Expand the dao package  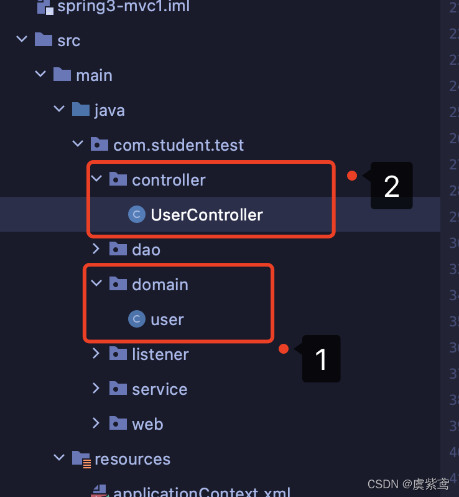coord(96,249)
